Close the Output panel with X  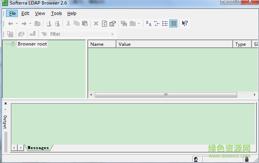pyautogui.click(x=6, y=104)
